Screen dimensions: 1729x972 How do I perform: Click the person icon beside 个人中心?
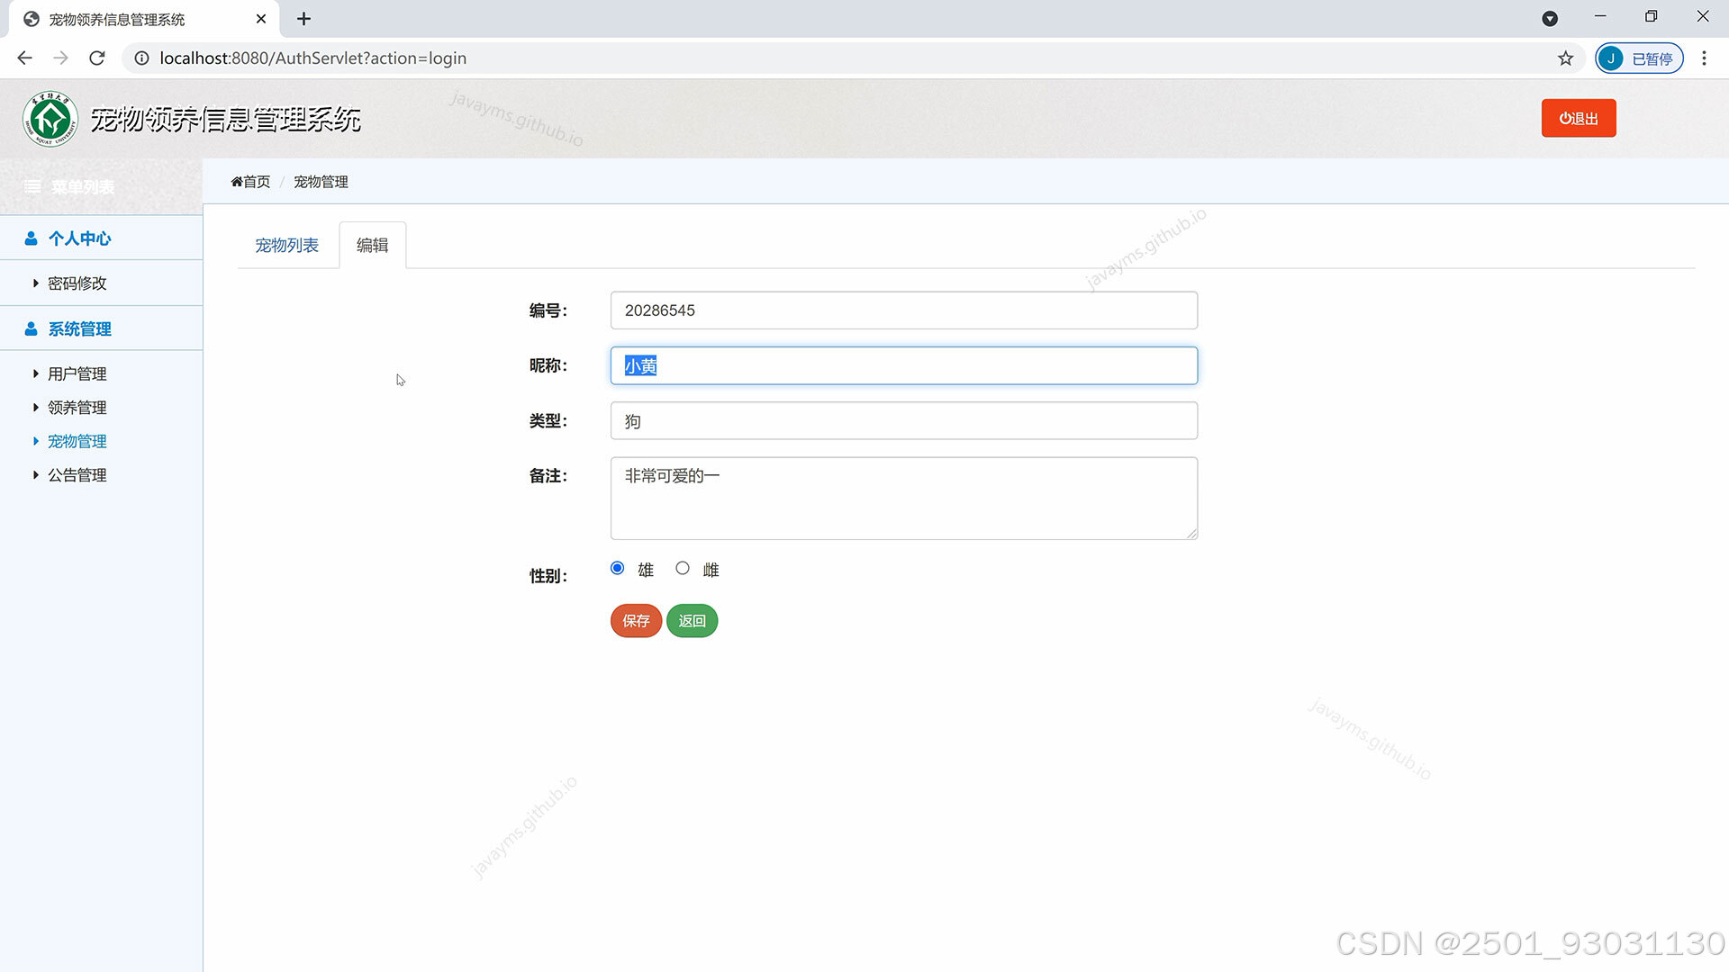click(x=31, y=238)
